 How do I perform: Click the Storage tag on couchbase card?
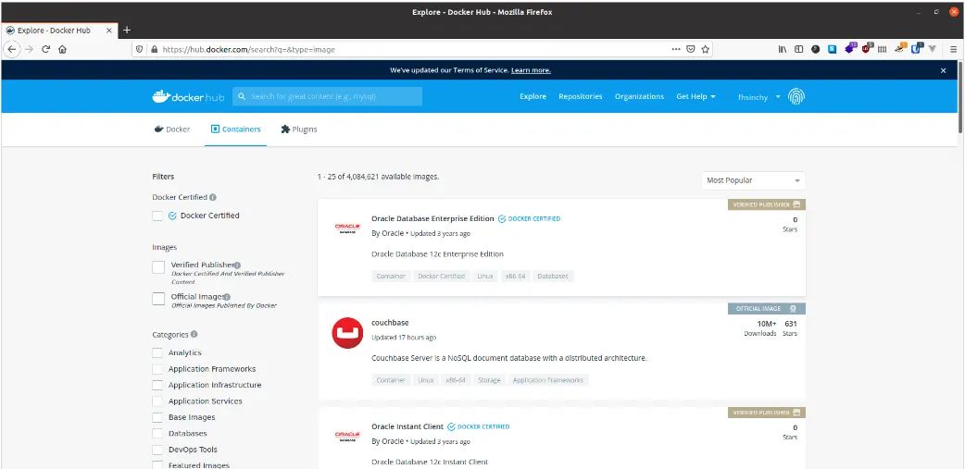coord(489,380)
